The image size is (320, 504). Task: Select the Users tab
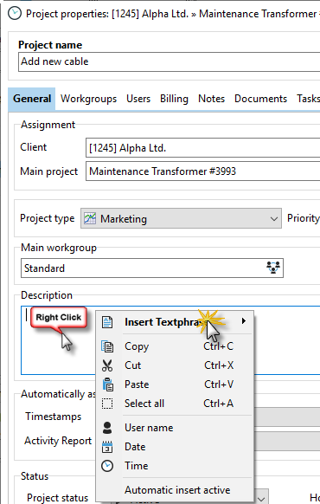click(138, 99)
